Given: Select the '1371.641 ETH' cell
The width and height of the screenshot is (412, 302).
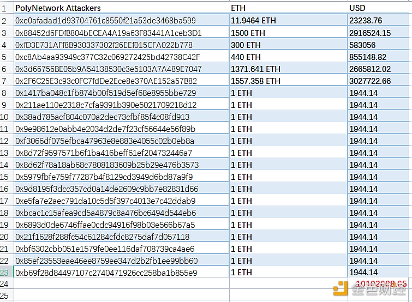Looking at the screenshot, I should [x=289, y=69].
